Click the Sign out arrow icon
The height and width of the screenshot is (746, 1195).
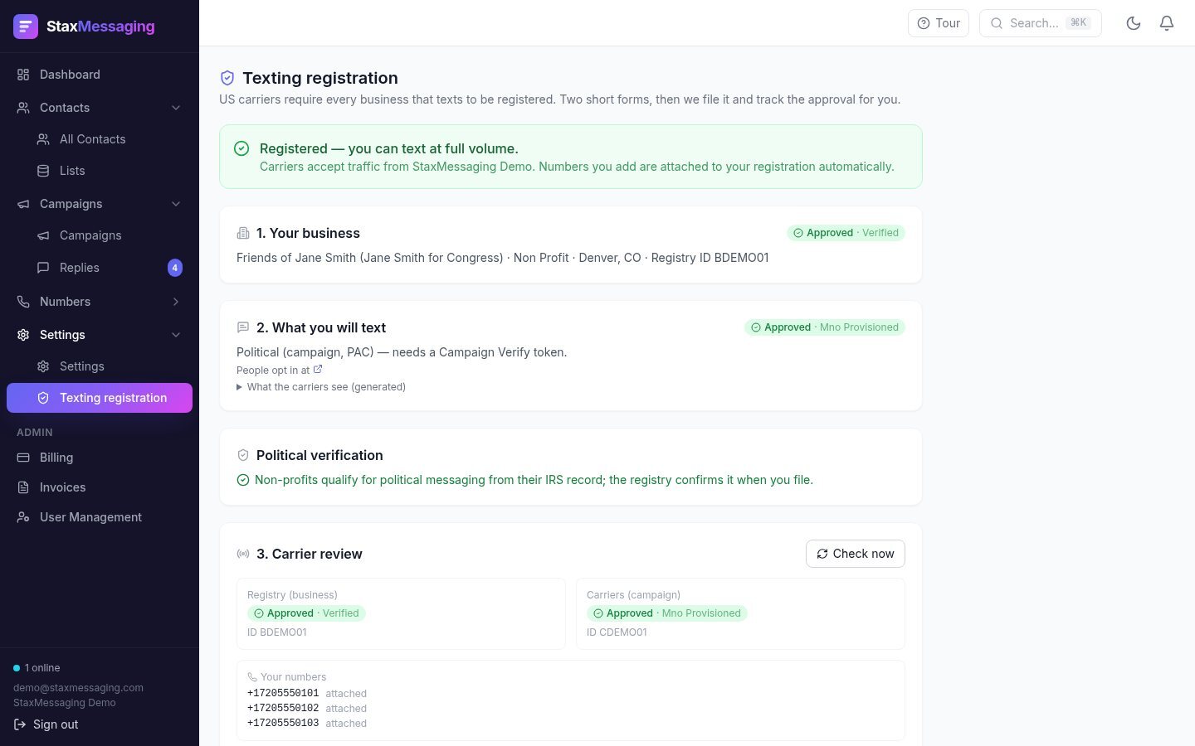tap(20, 724)
